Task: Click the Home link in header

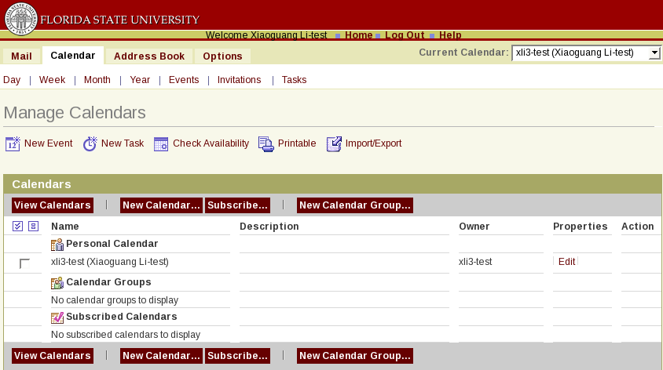Action: (358, 35)
